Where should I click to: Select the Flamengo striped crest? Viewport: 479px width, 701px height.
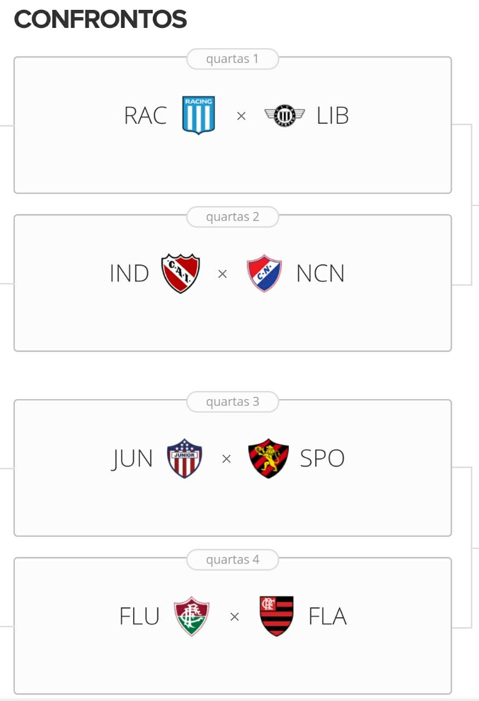pyautogui.click(x=277, y=616)
